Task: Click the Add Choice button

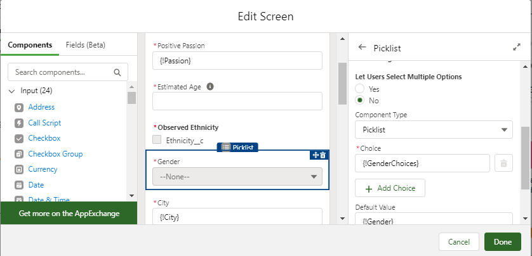Action: coord(390,188)
